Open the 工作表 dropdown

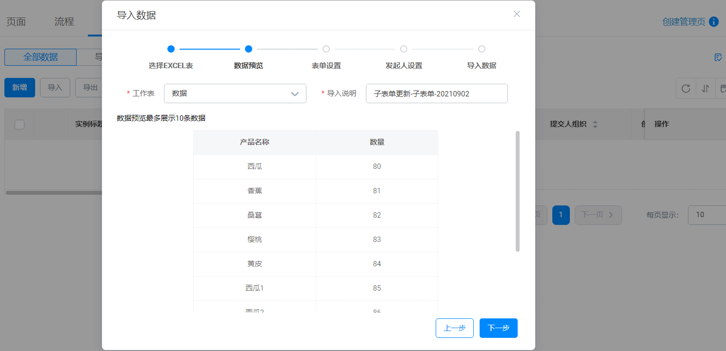pos(235,93)
